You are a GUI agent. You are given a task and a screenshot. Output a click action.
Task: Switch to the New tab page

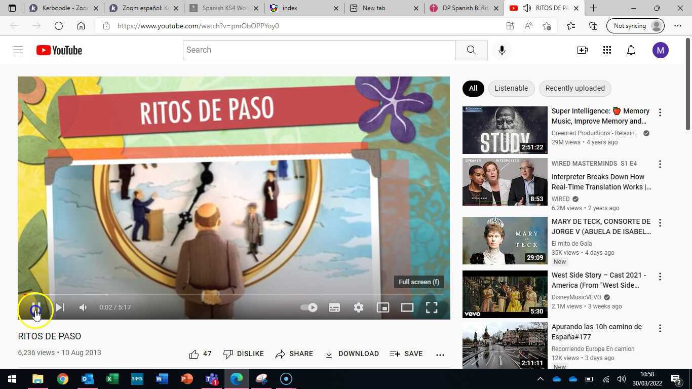[x=373, y=8]
